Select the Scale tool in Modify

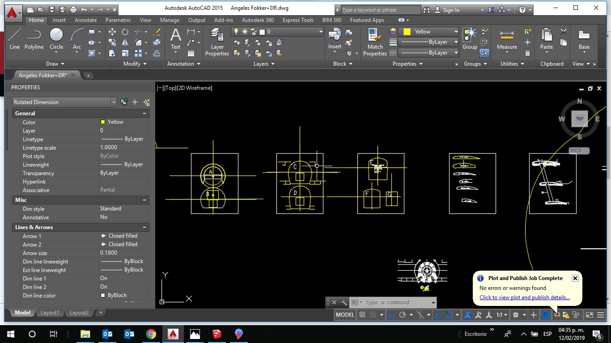pos(125,53)
